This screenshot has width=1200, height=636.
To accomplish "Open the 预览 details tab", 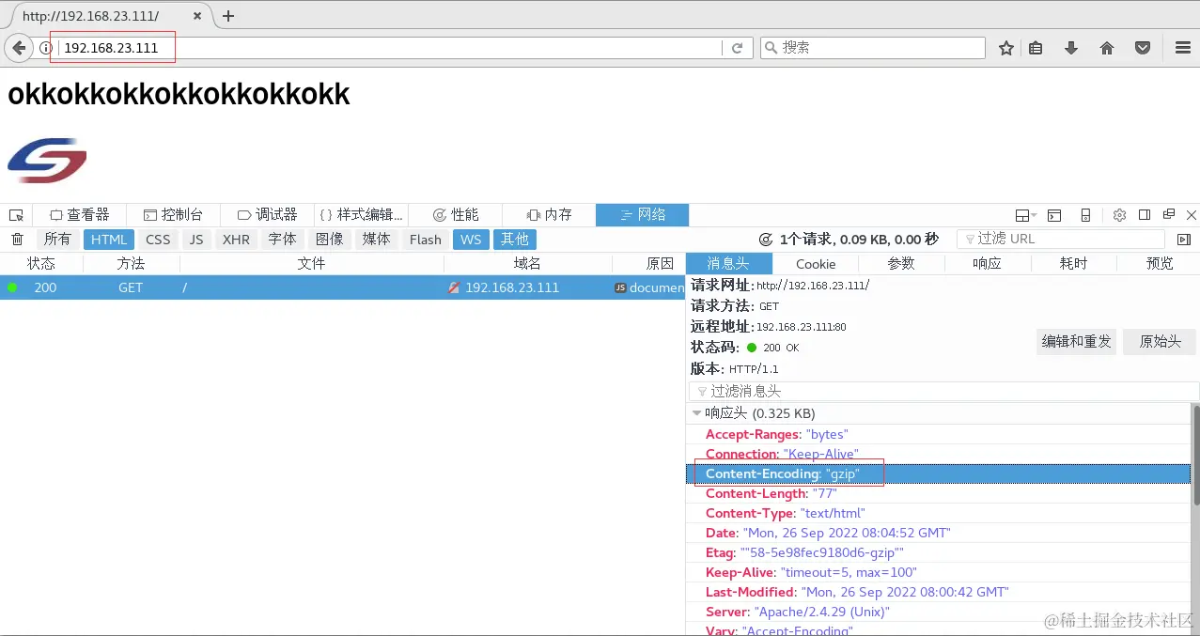I will 1160,264.
